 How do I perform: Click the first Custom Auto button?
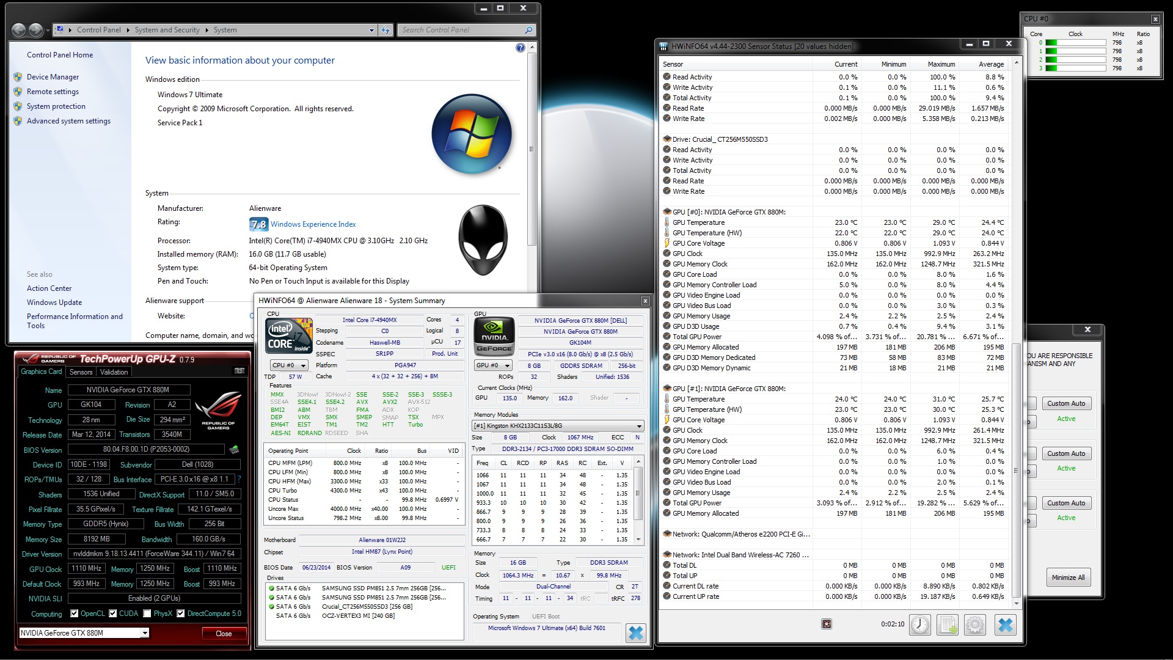coord(1066,403)
